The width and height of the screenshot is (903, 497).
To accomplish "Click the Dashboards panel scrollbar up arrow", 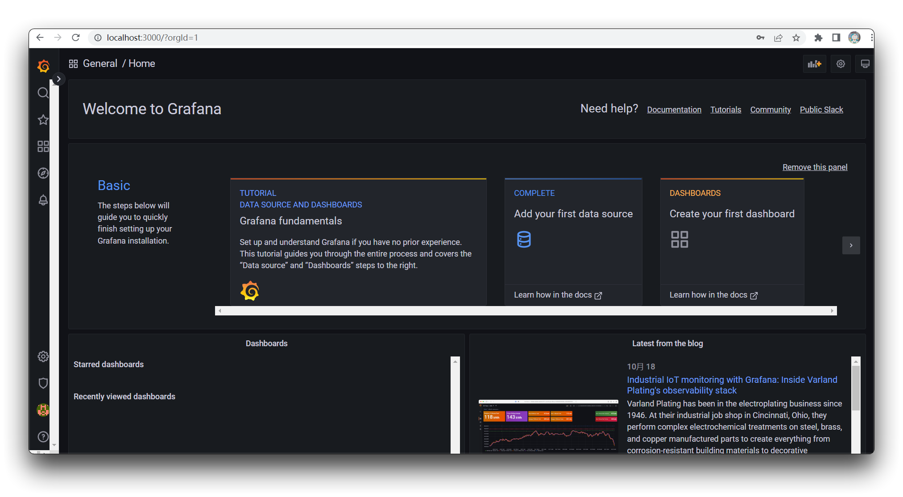I will [x=455, y=361].
